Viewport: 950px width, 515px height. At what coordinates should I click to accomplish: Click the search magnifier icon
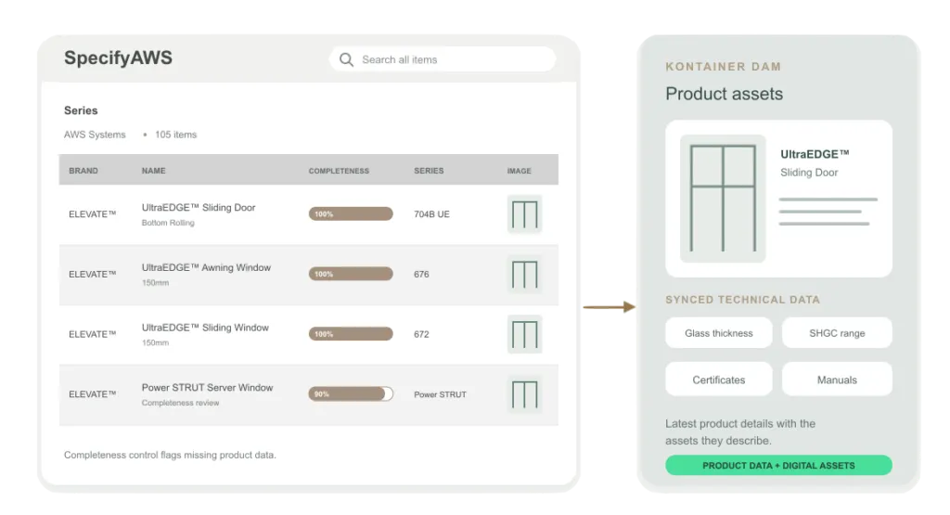(x=346, y=59)
